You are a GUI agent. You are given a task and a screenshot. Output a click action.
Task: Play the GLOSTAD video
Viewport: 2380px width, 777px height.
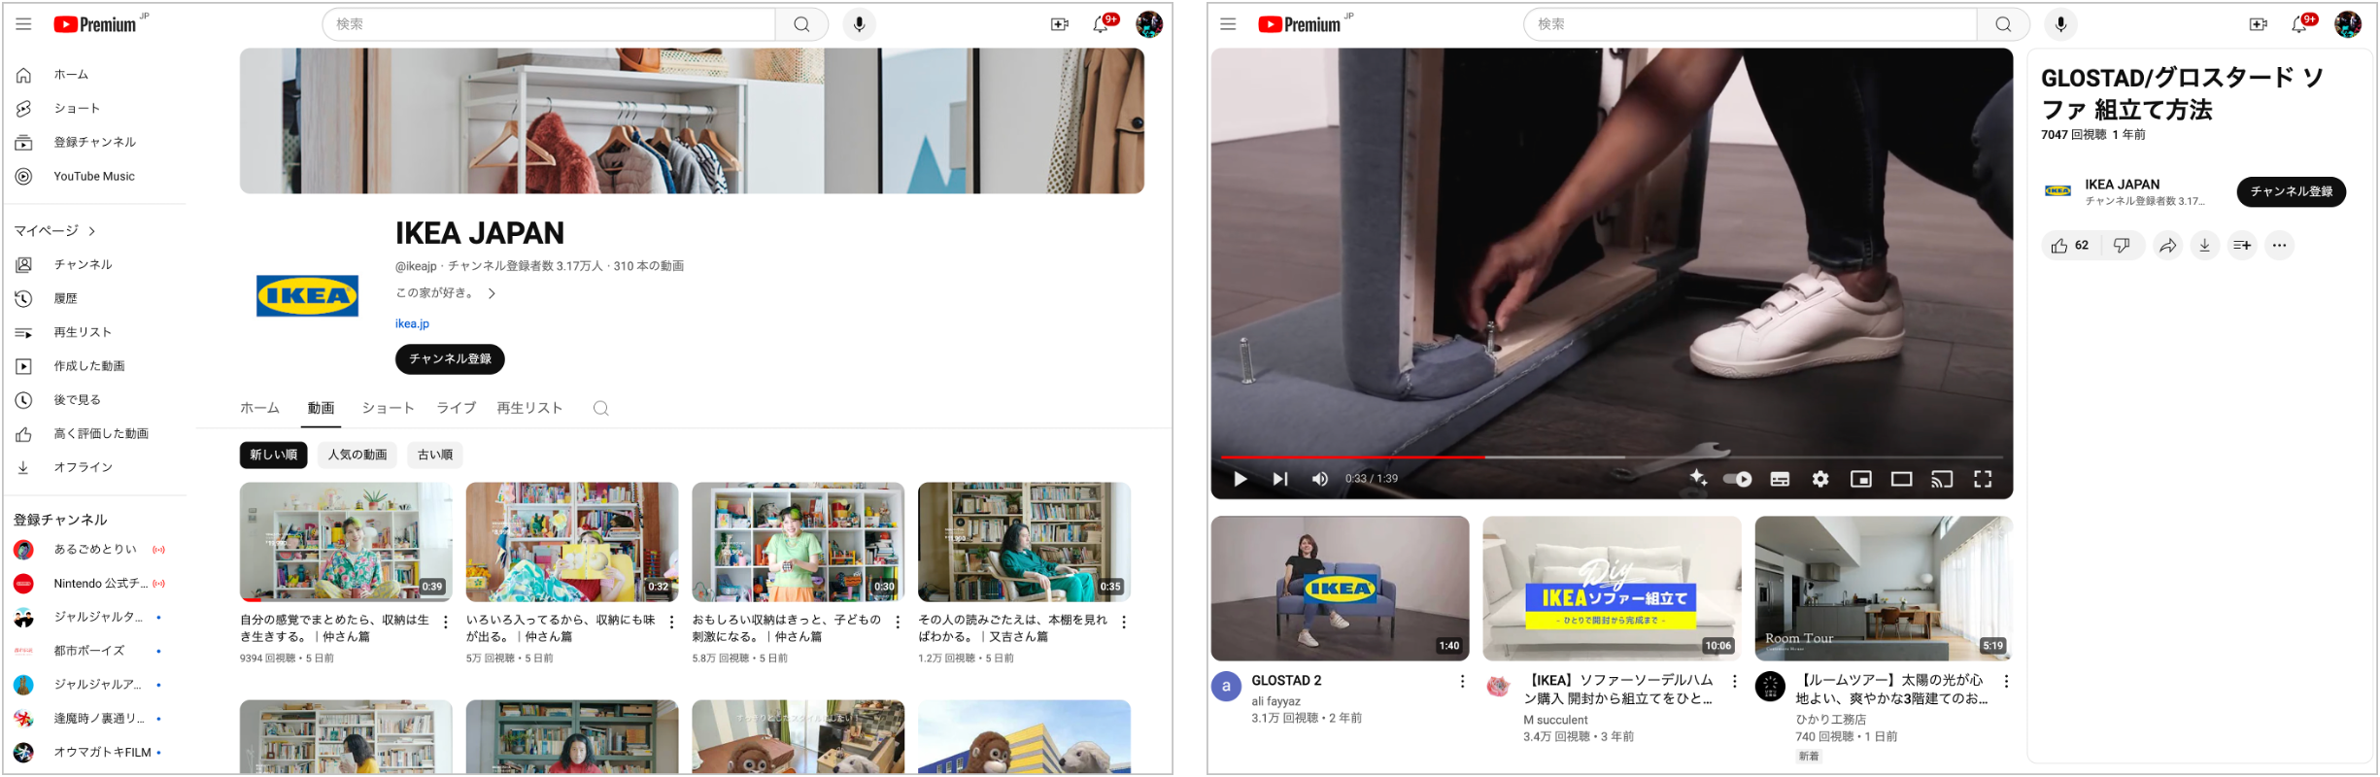coord(1241,479)
